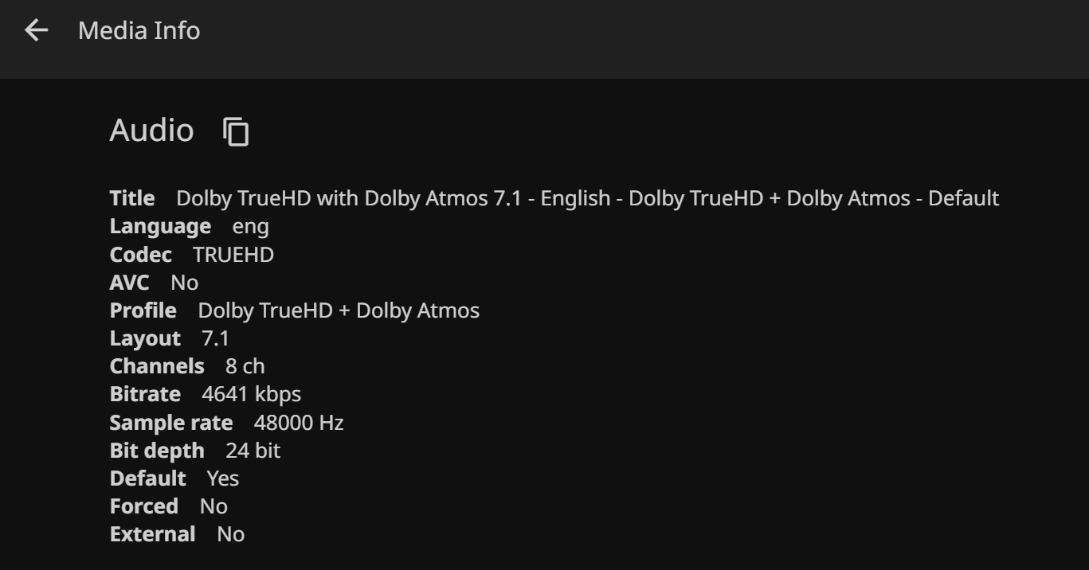Screen dimensions: 1089x570
Task: Click the back arrow icon
Action: [x=37, y=30]
